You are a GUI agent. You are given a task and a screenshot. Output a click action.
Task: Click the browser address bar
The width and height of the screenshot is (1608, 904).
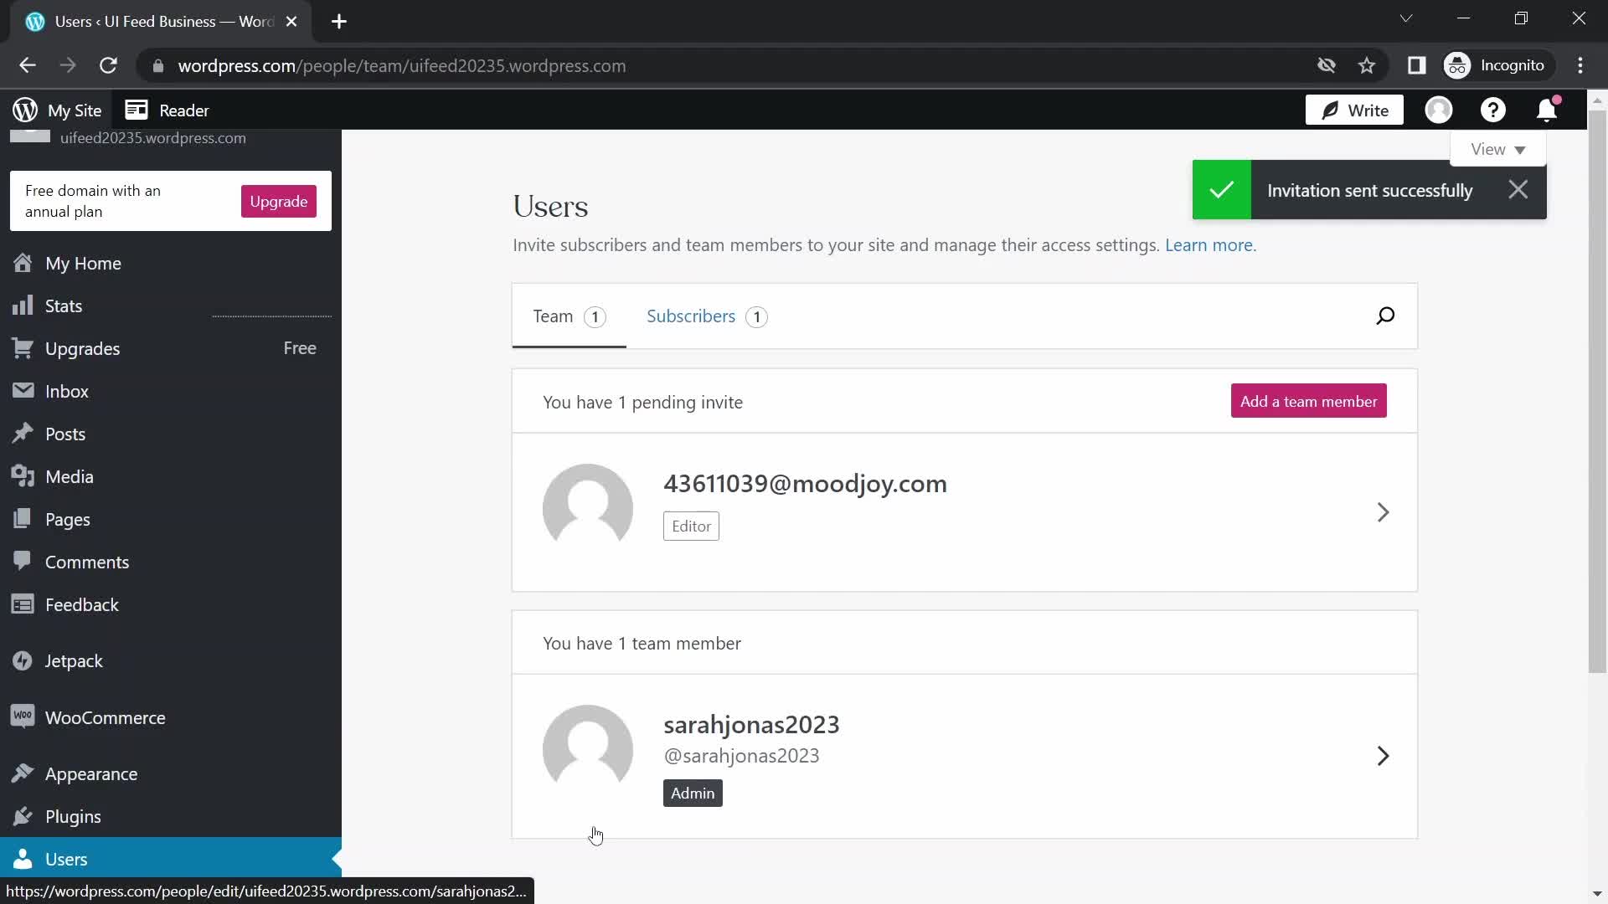click(402, 66)
